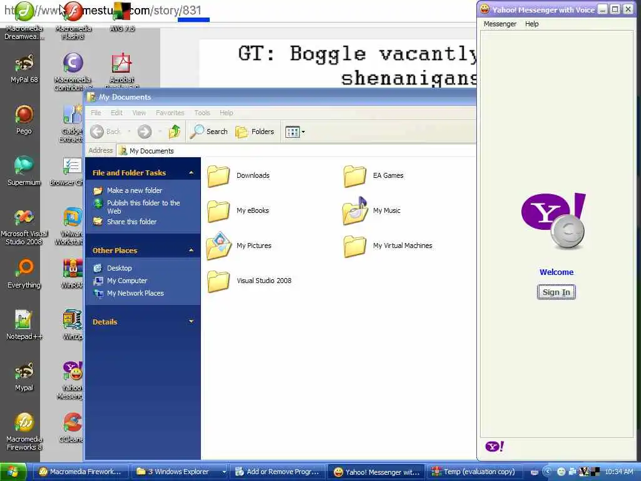Select the Notepad++ desktop icon
Image resolution: width=641 pixels, height=481 pixels.
tap(24, 325)
